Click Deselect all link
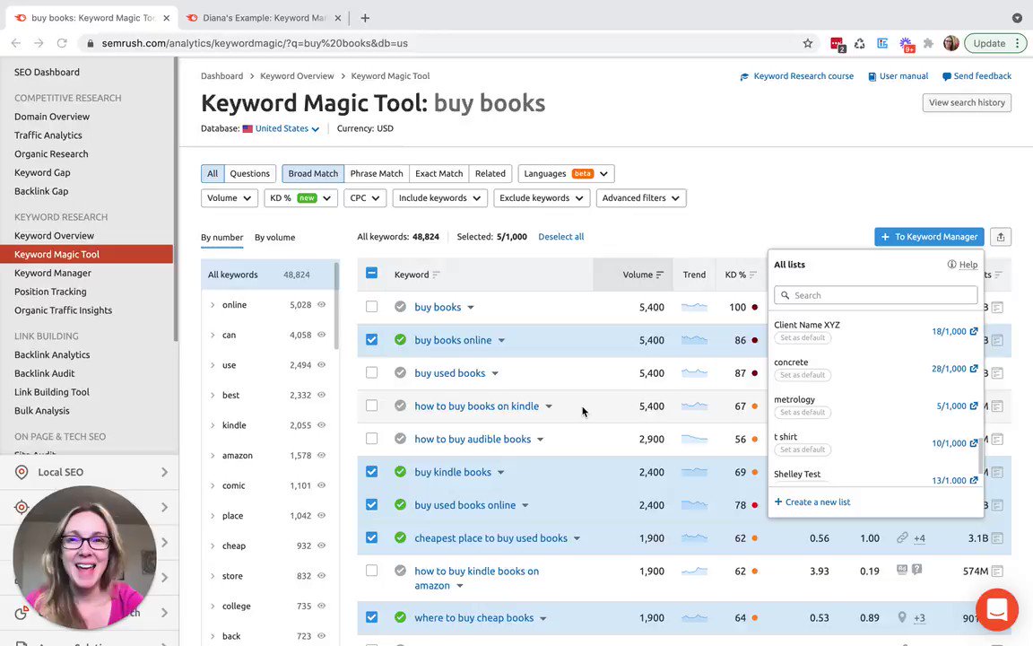This screenshot has height=646, width=1033. [560, 237]
